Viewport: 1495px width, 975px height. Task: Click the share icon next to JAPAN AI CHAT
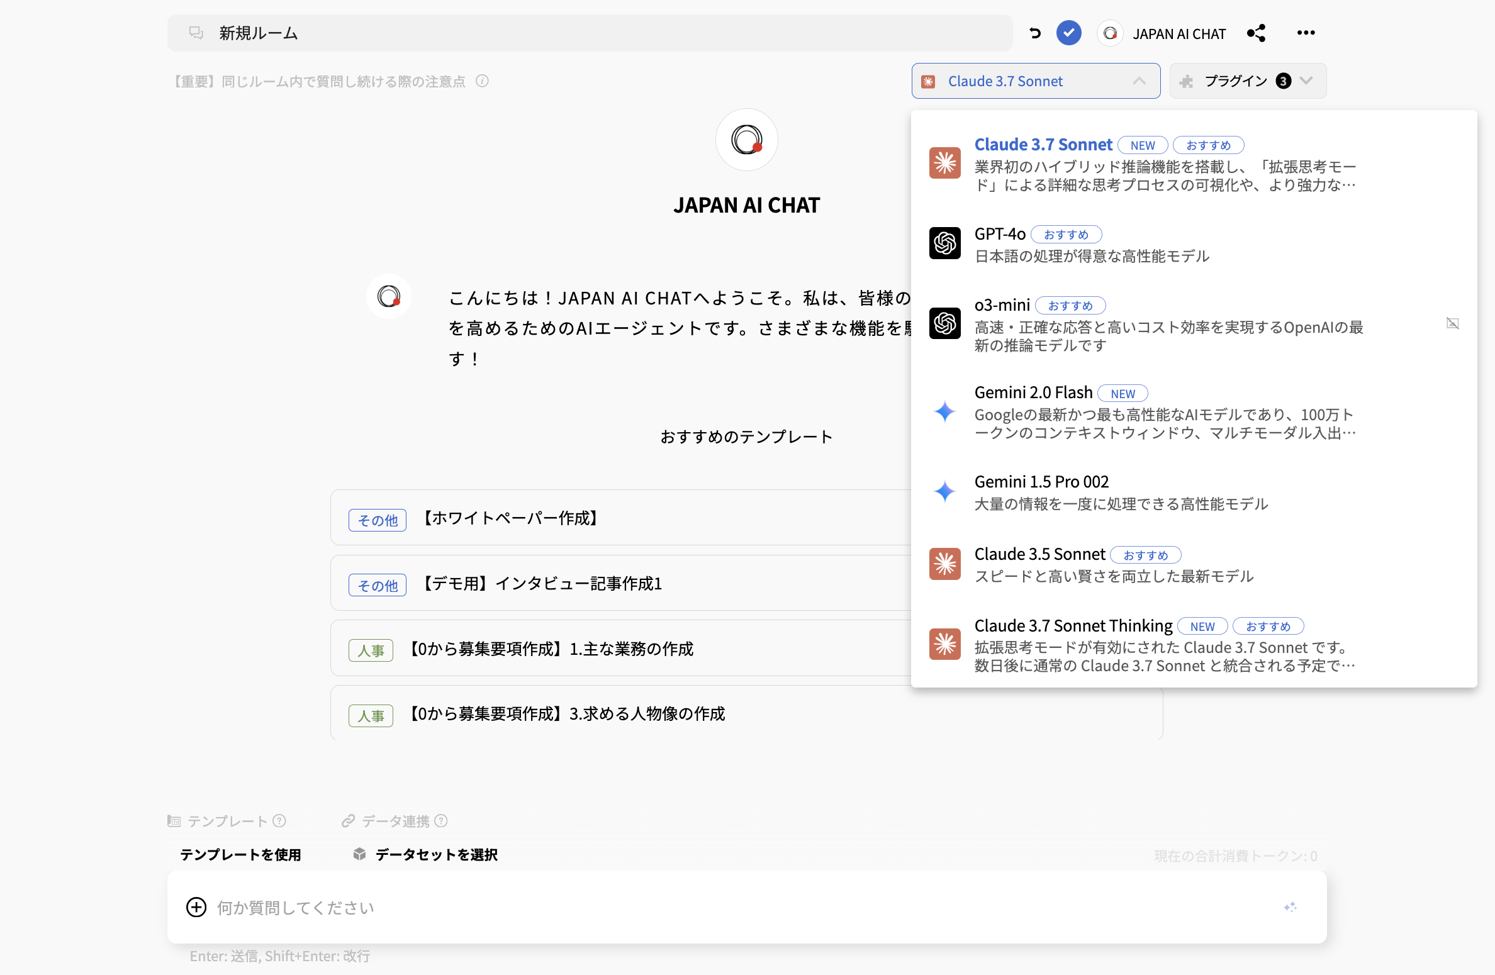(x=1257, y=33)
